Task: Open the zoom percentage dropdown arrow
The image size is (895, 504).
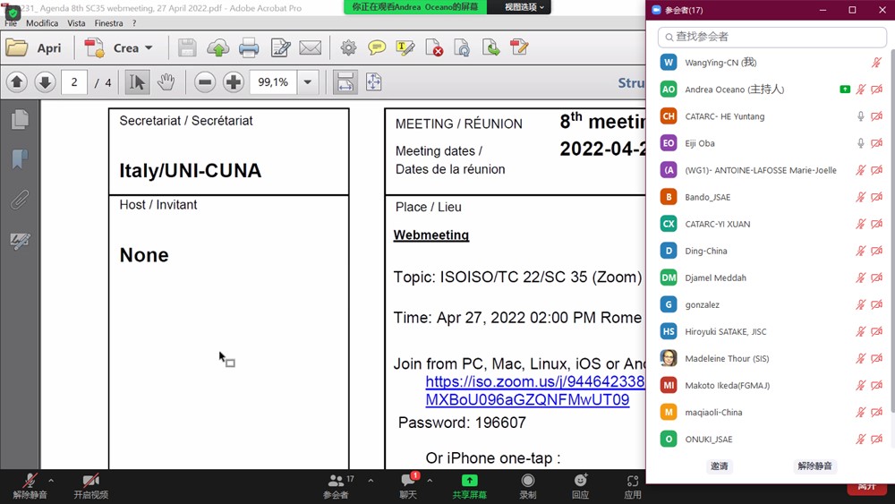Action: point(308,82)
